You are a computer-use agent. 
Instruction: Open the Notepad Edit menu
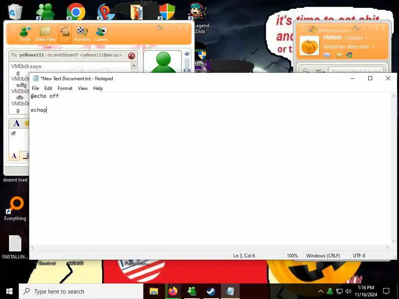(48, 88)
